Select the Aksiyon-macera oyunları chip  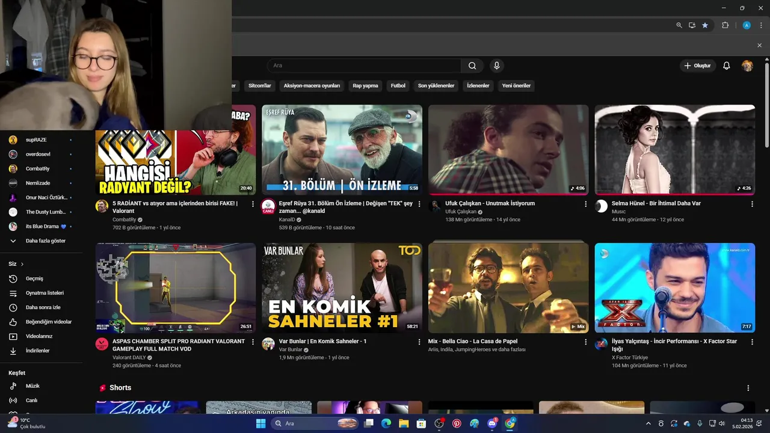click(x=312, y=85)
